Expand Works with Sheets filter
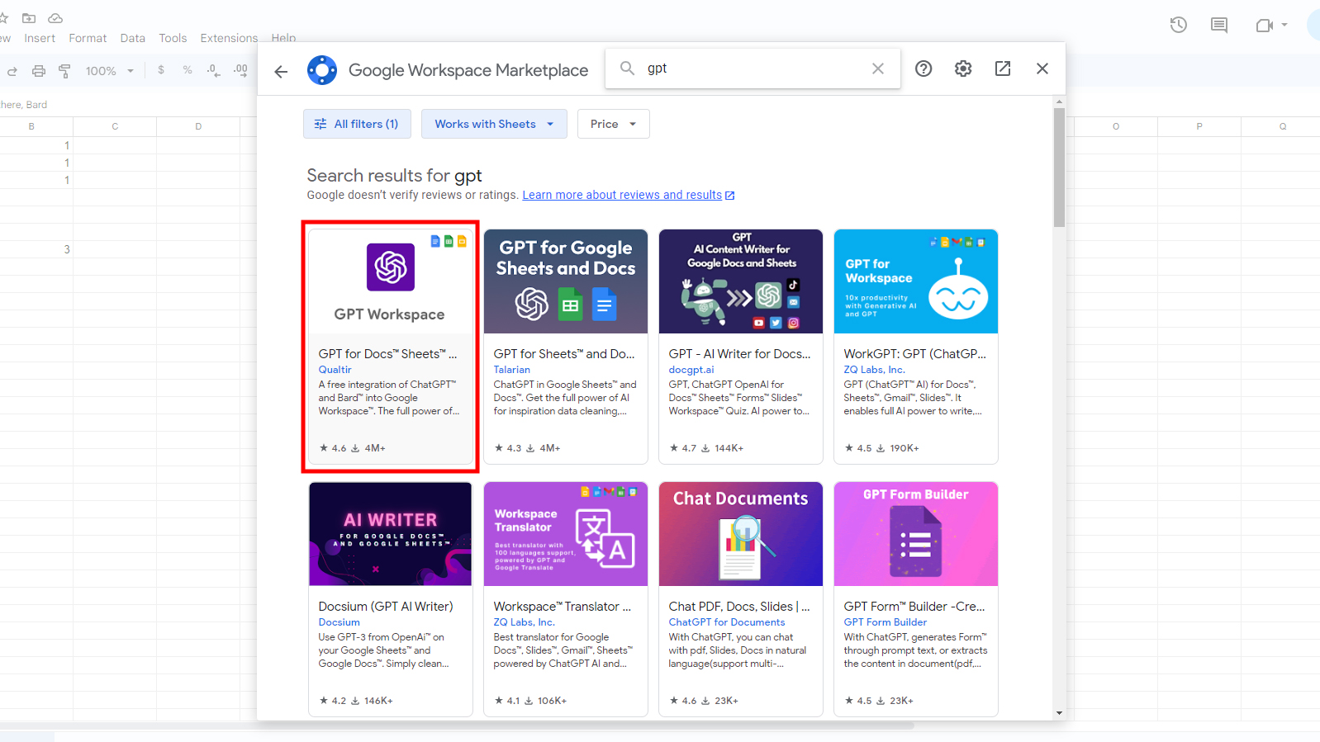Screen dimensions: 1320x742 [494, 124]
